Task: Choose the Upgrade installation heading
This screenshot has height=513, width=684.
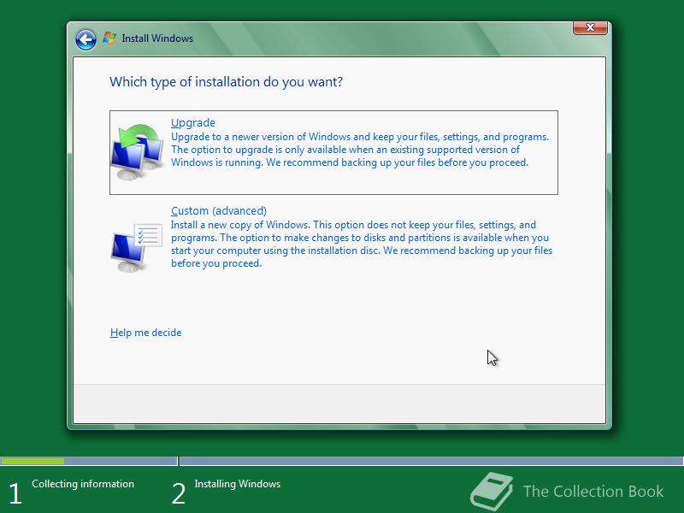Action: tap(193, 123)
